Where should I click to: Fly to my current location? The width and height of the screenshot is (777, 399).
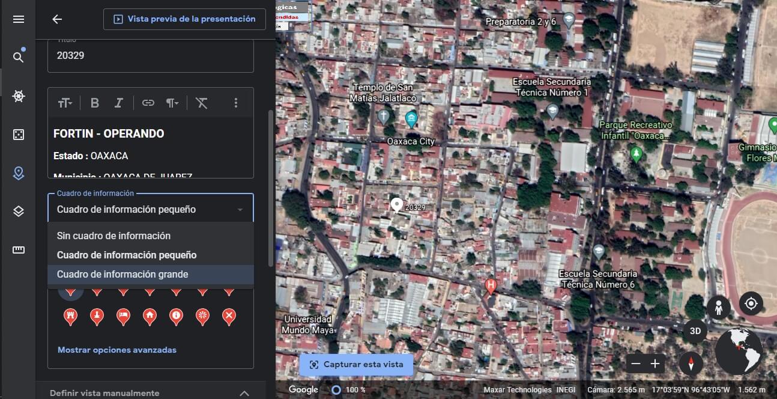click(751, 303)
